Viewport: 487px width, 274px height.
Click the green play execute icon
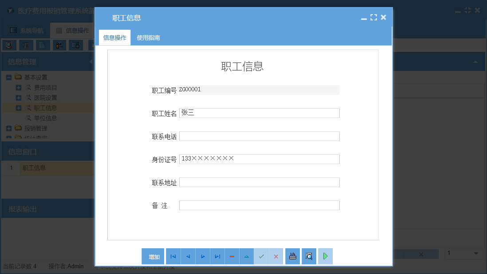[325, 256]
